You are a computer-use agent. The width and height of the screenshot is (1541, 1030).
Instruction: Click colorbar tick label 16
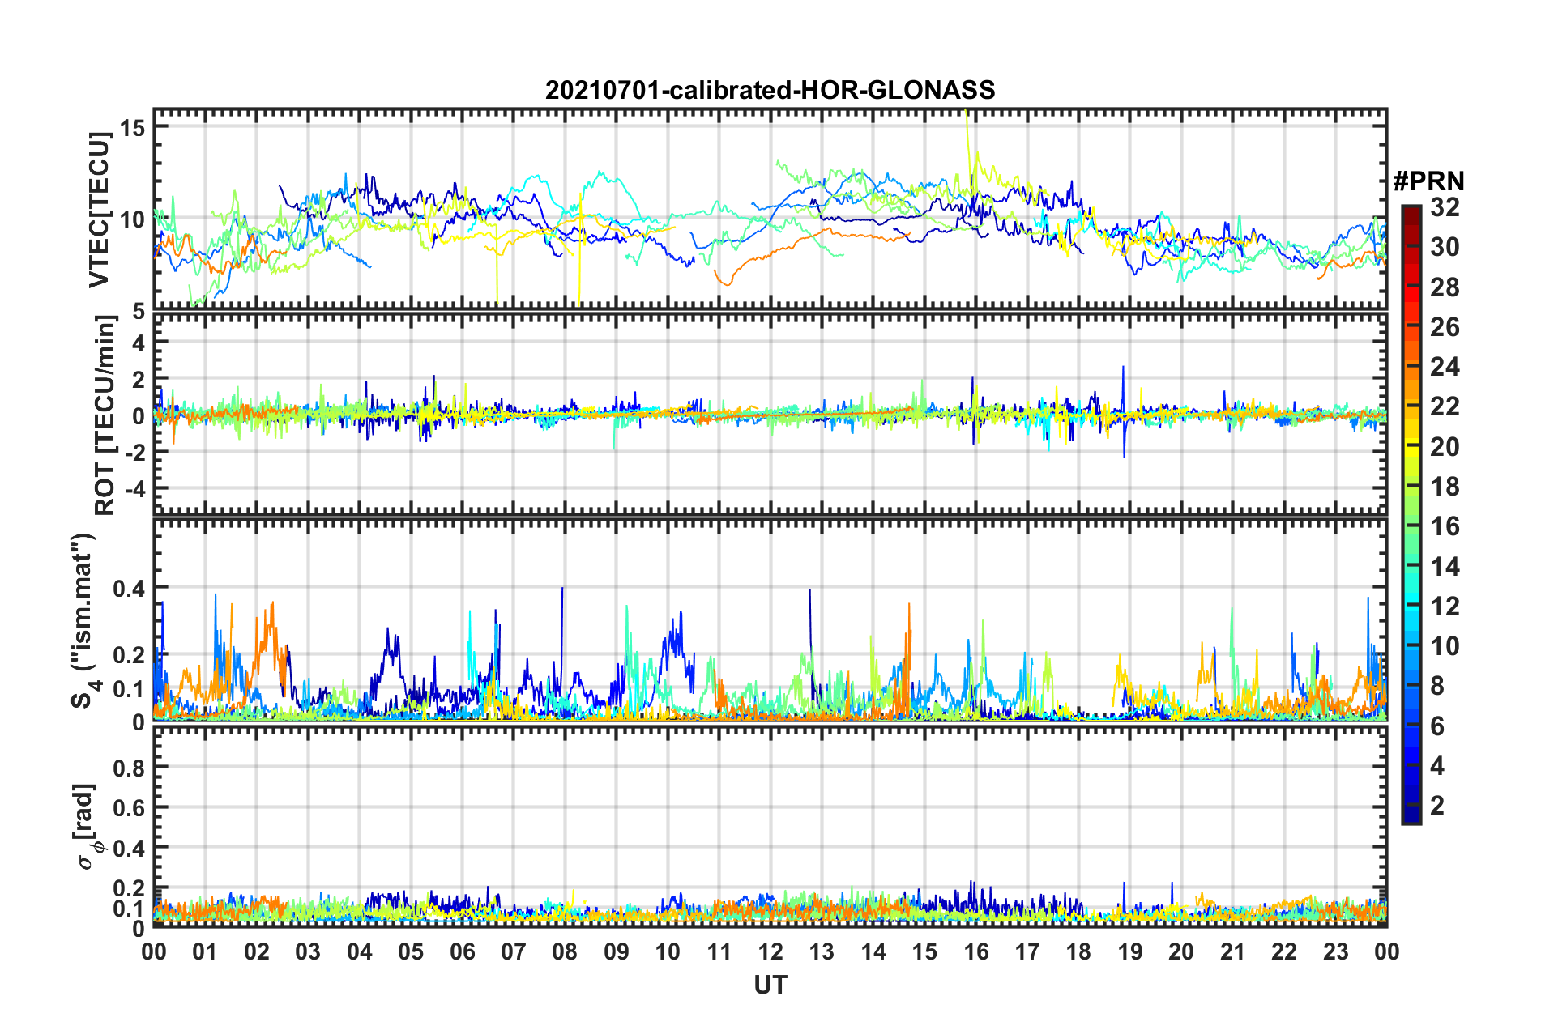tap(1445, 526)
